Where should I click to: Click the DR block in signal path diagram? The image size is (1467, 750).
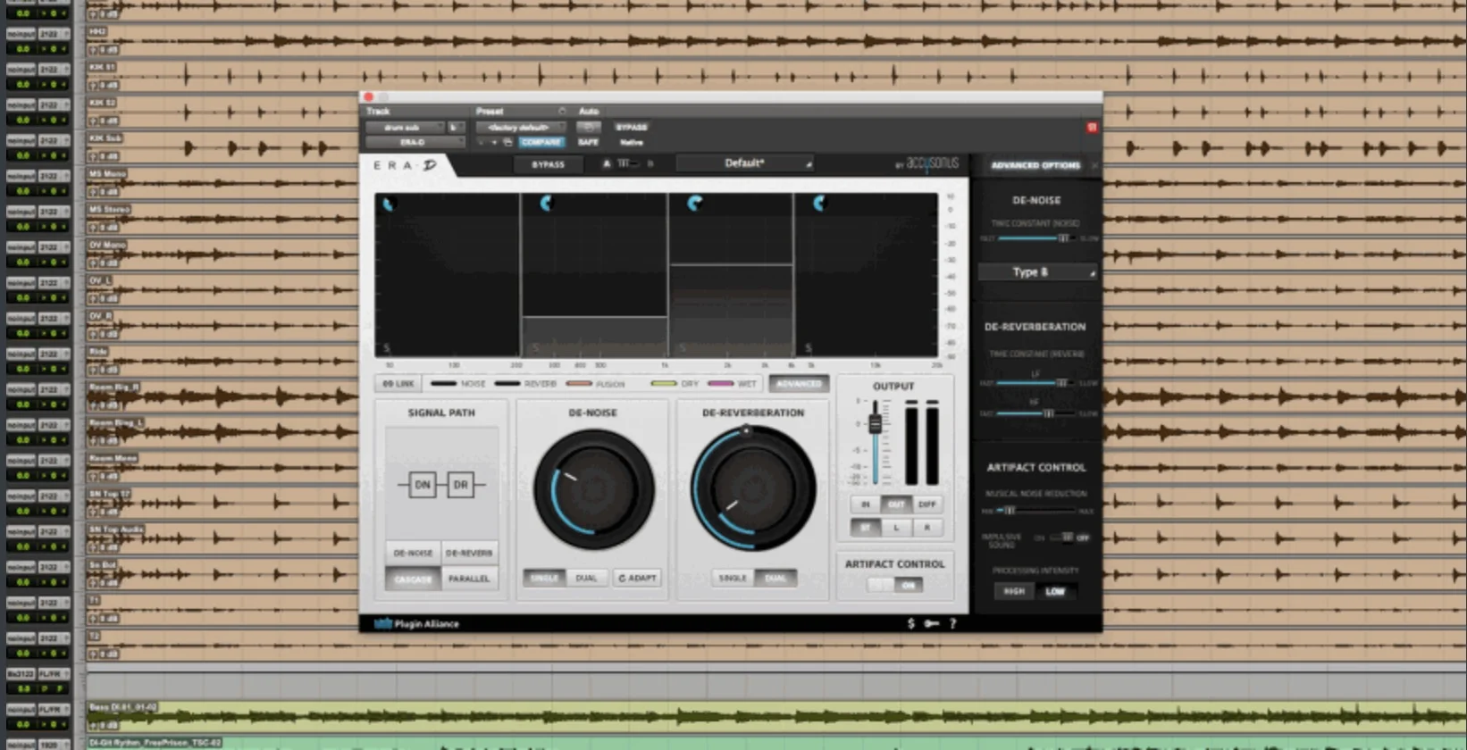point(460,485)
